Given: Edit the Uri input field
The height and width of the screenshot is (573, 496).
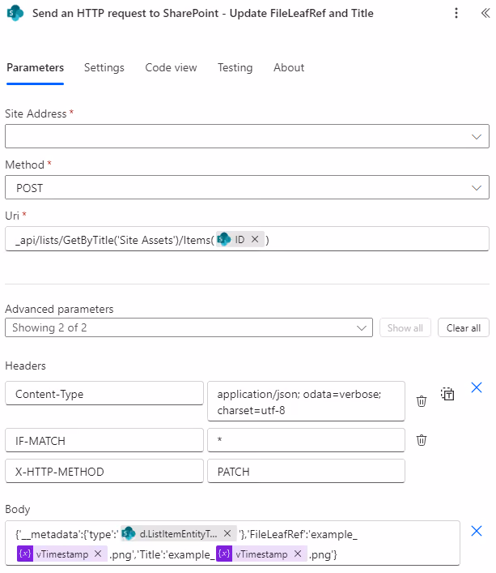Looking at the screenshot, I should coord(247,238).
